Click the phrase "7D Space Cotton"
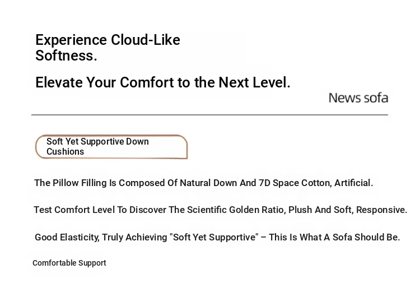Viewport: 420px width, 292px height. click(x=294, y=183)
